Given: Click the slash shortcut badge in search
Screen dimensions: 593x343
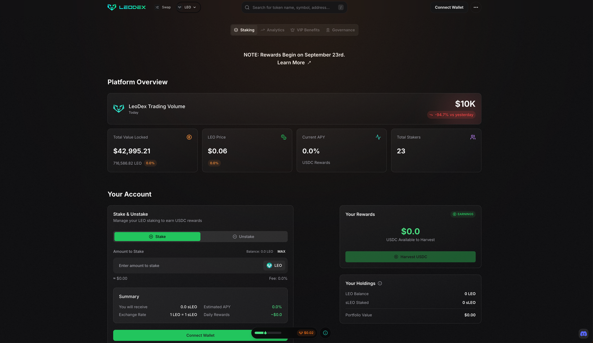Looking at the screenshot, I should [341, 7].
